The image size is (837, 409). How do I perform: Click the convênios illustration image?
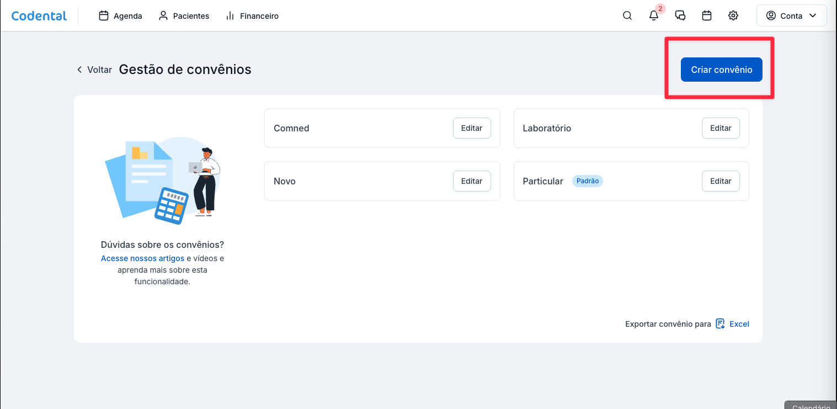[x=162, y=180]
